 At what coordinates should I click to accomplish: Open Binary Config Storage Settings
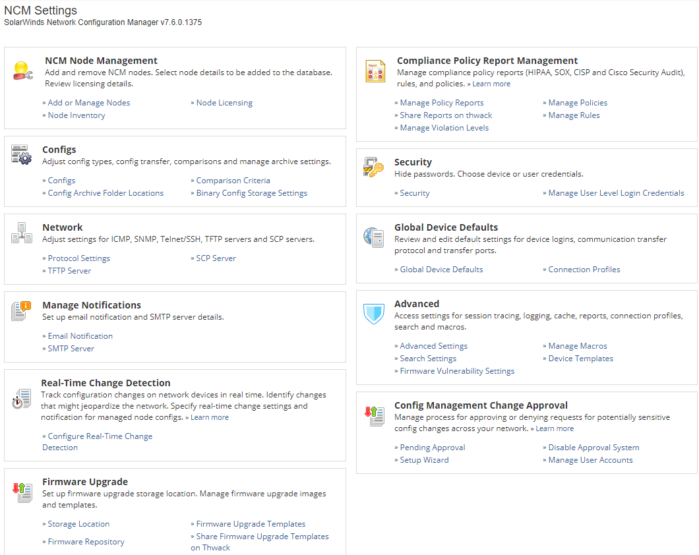pyautogui.click(x=252, y=193)
